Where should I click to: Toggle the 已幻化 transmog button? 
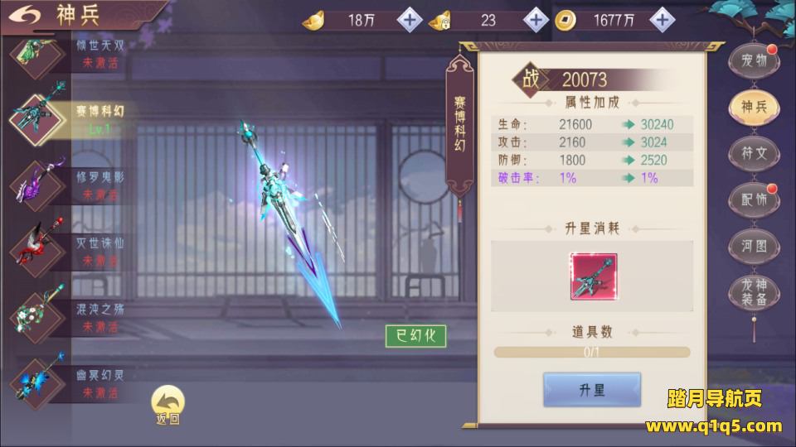415,336
